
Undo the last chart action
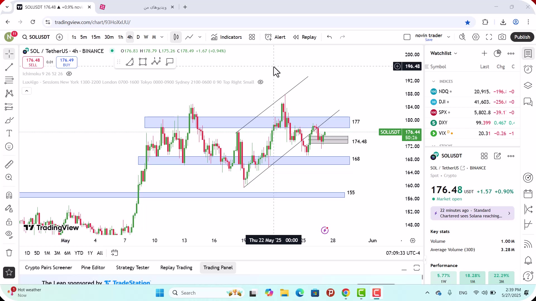tap(329, 37)
